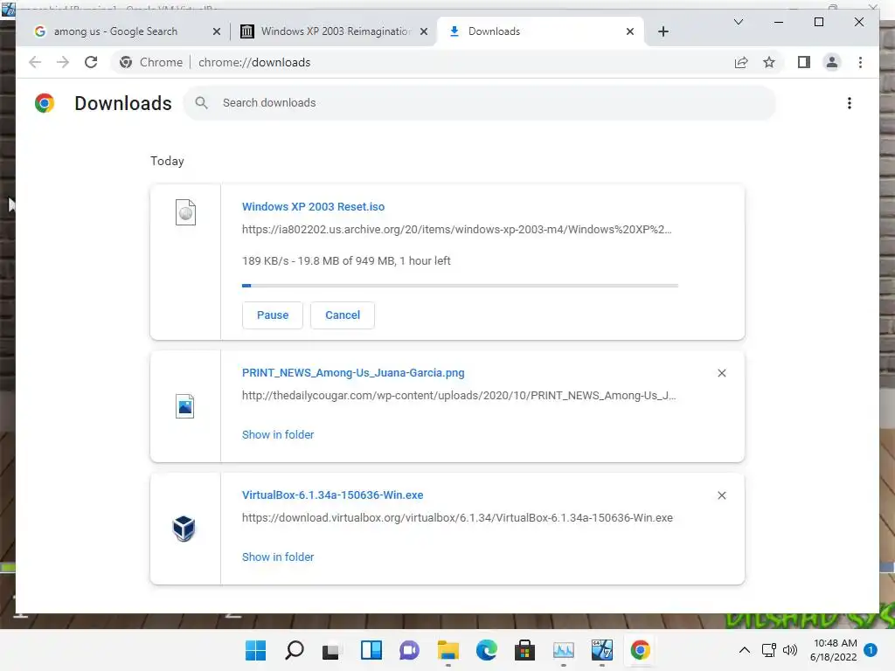Click the VirtualBox cube file icon
The width and height of the screenshot is (895, 671).
coord(184,529)
